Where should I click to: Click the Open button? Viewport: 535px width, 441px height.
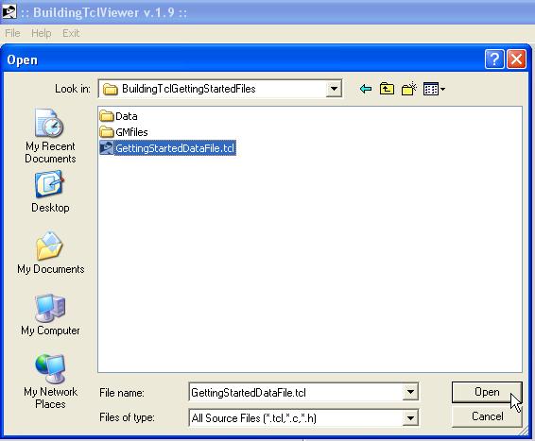click(487, 392)
